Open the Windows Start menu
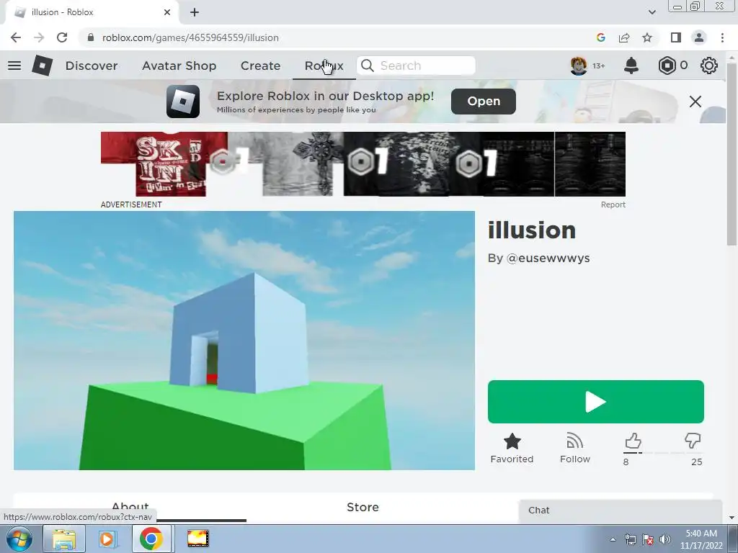 (19, 539)
